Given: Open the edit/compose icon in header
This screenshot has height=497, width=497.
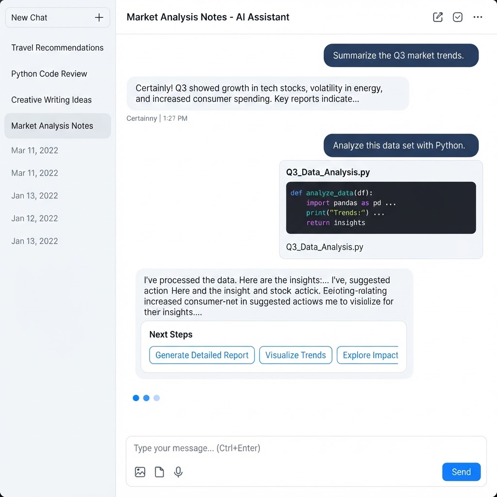Looking at the screenshot, I should tap(438, 17).
